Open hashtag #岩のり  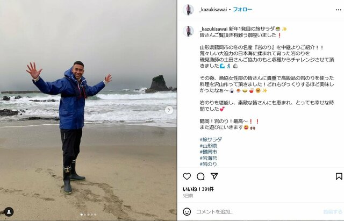(208, 164)
